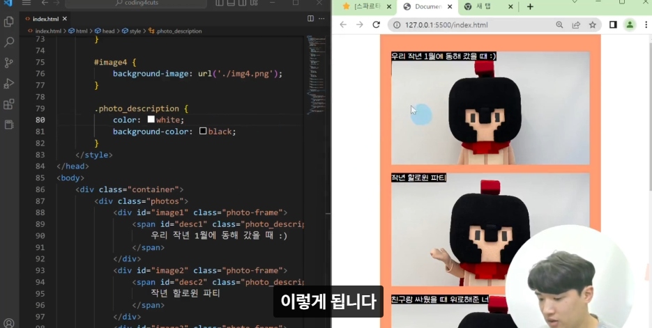Click 'class="container"' div on line 86
Viewport: 652px width, 328px height.
(139, 189)
